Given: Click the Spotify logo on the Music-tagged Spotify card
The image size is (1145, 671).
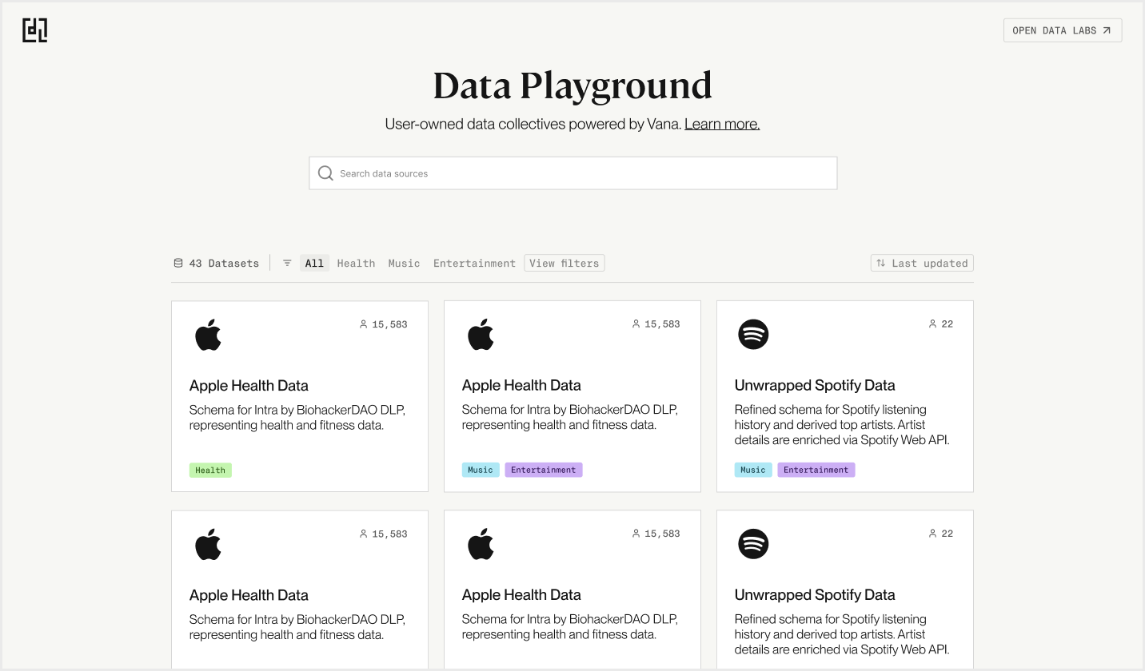Looking at the screenshot, I should coord(753,334).
